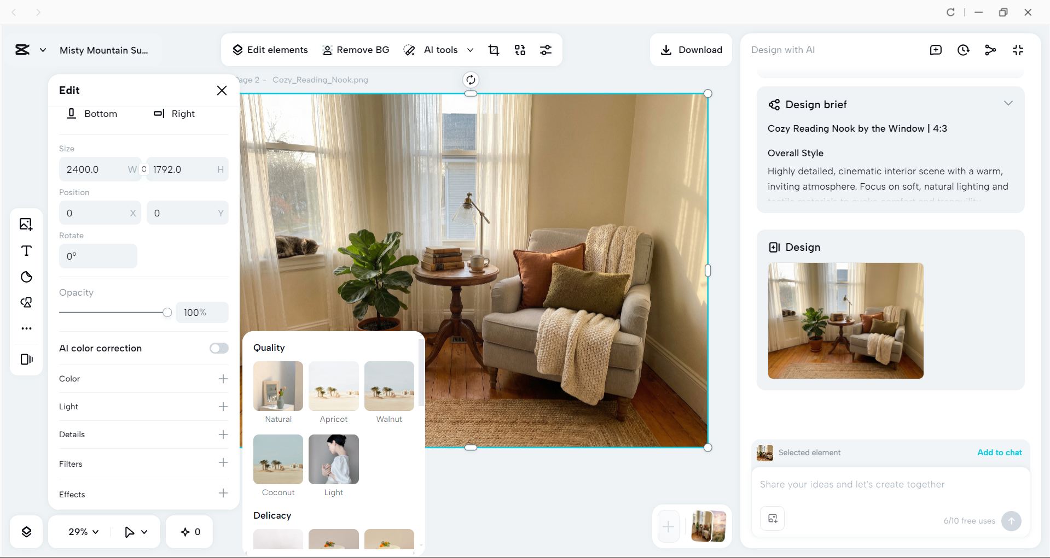The width and height of the screenshot is (1050, 558).
Task: Open the AI chat history icon
Action: pos(963,50)
